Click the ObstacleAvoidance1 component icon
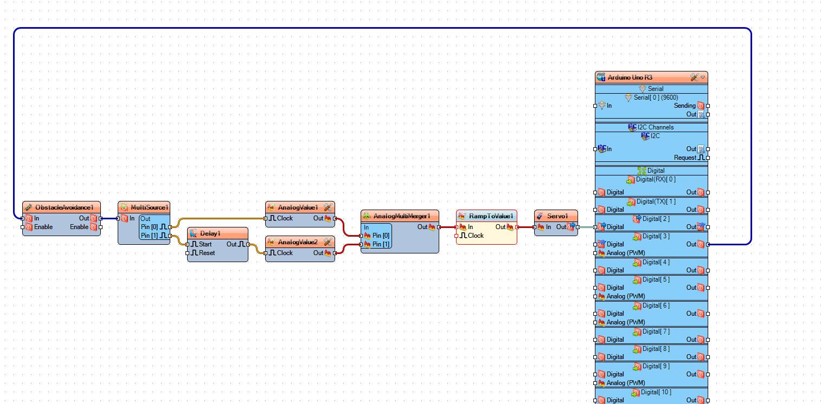 (28, 207)
